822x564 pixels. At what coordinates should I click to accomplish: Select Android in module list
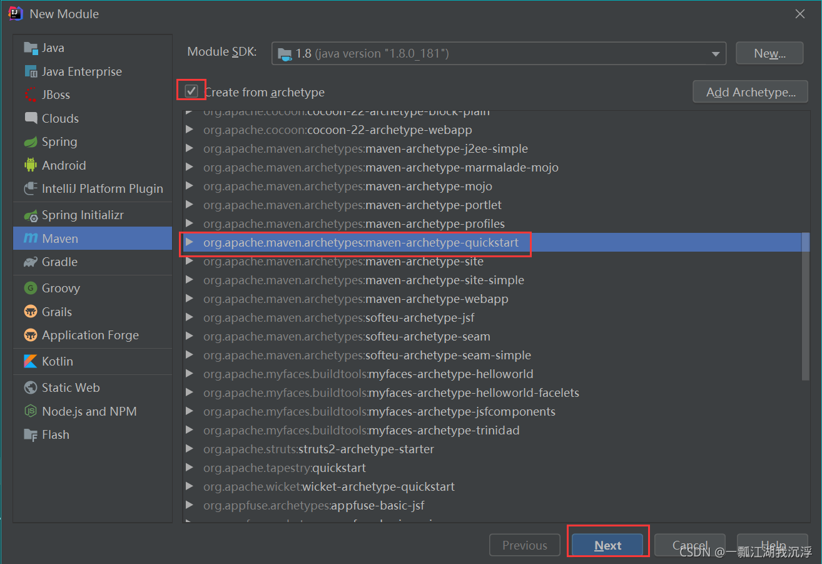pyautogui.click(x=93, y=165)
